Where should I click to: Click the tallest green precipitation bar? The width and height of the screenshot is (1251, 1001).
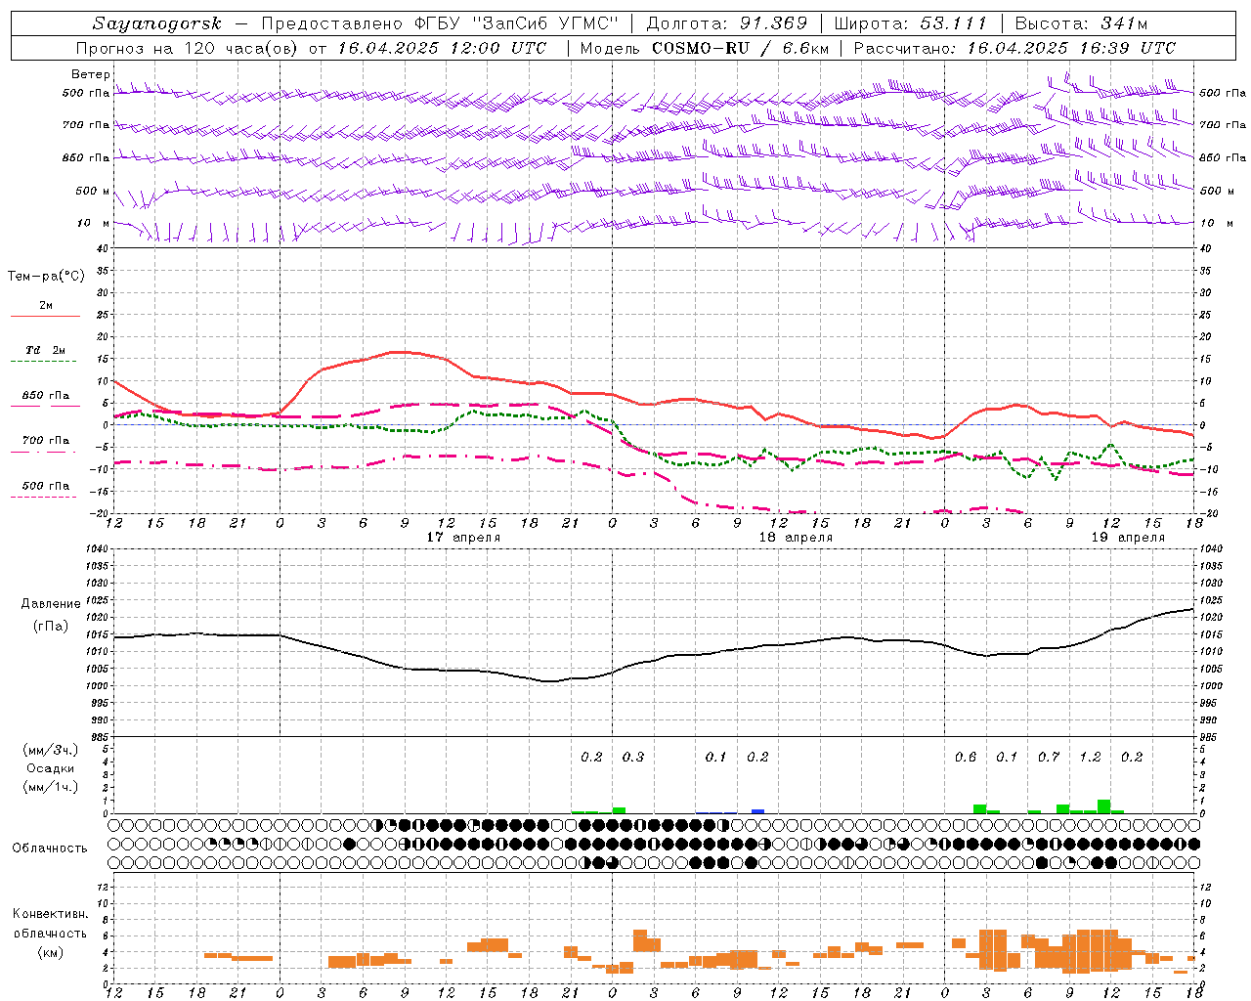[x=1103, y=806]
